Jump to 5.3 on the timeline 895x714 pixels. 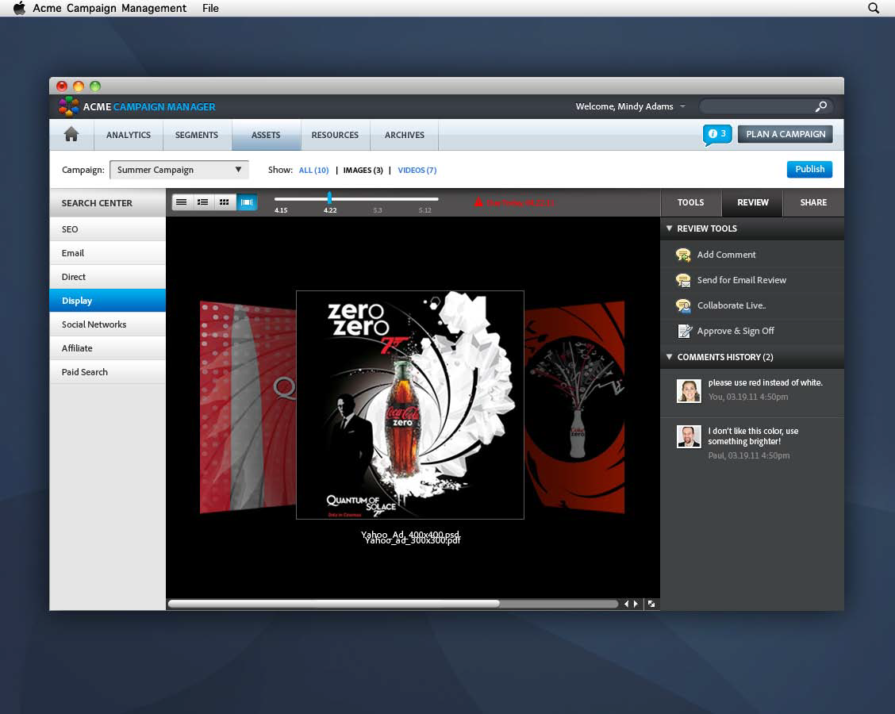[378, 210]
